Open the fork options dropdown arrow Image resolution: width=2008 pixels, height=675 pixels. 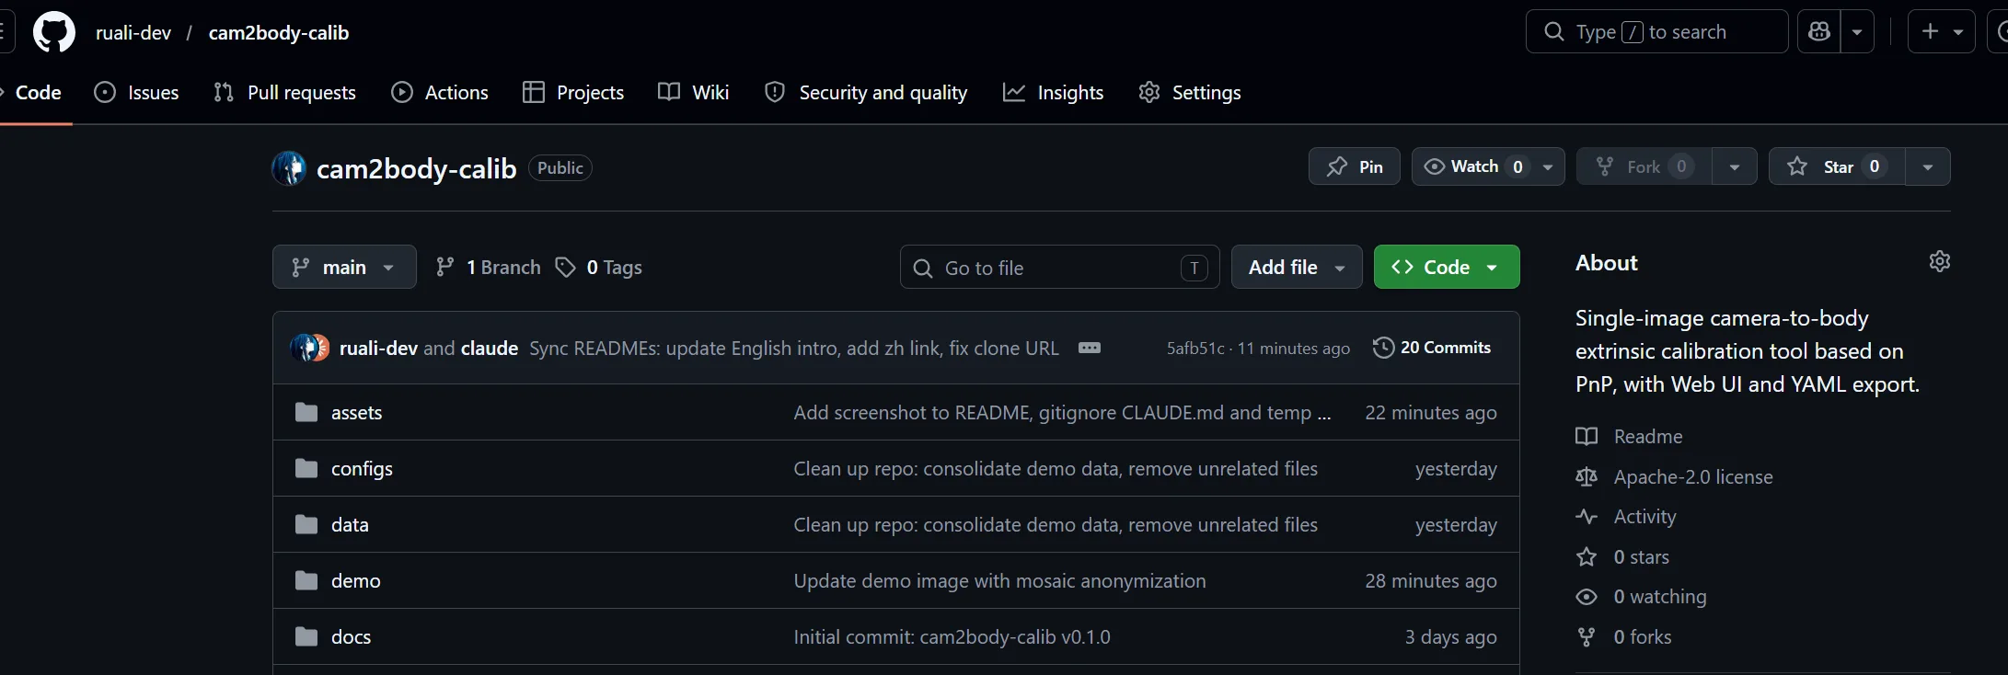pos(1735,166)
